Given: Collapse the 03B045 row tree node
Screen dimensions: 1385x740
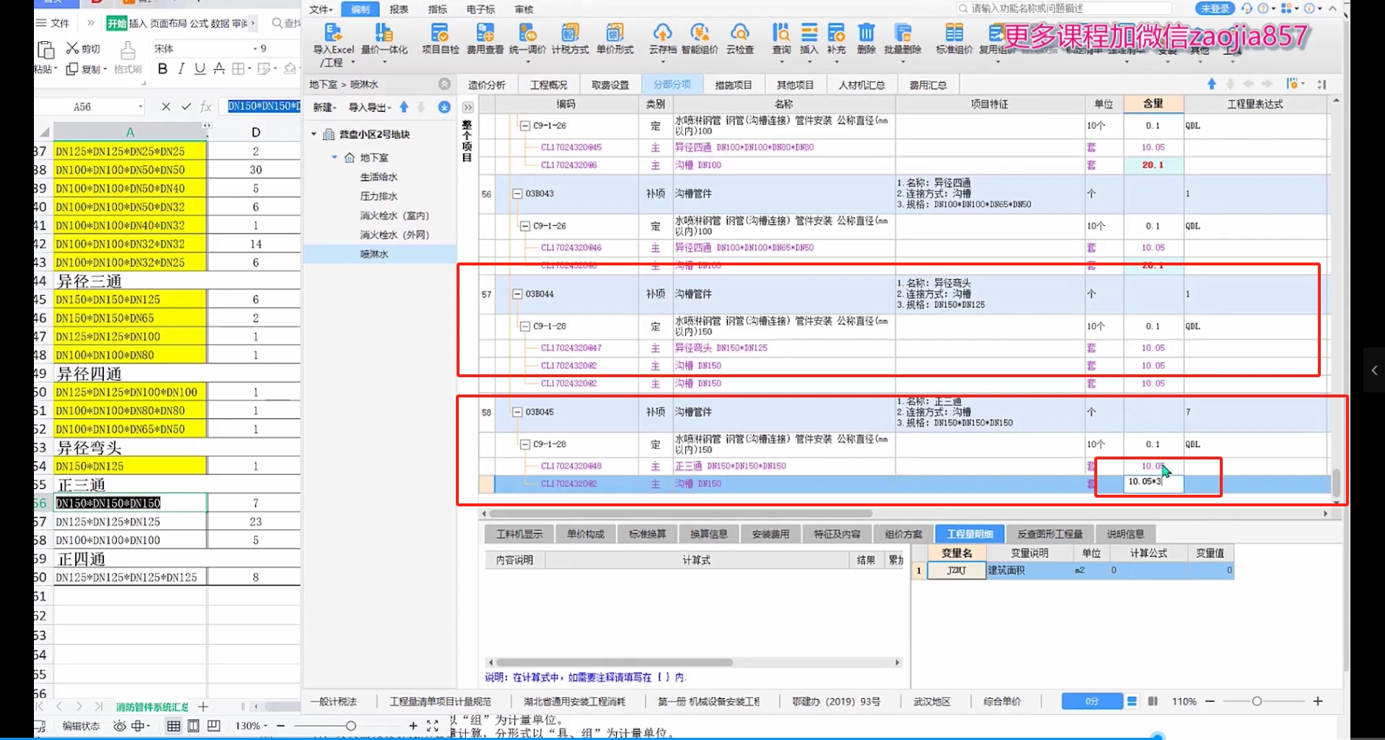Looking at the screenshot, I should pos(517,413).
